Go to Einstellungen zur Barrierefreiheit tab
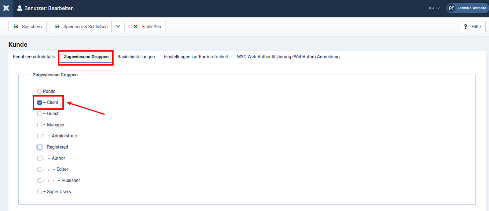The image size is (489, 211). point(196,57)
